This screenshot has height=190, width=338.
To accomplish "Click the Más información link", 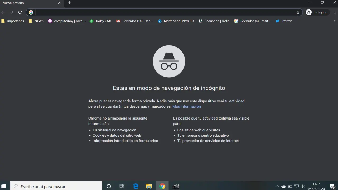I will coord(186,106).
